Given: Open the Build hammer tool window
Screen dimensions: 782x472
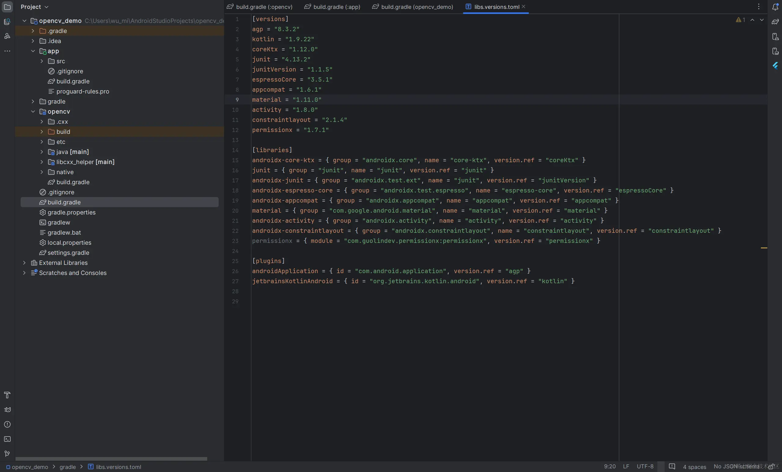Looking at the screenshot, I should click(7, 395).
